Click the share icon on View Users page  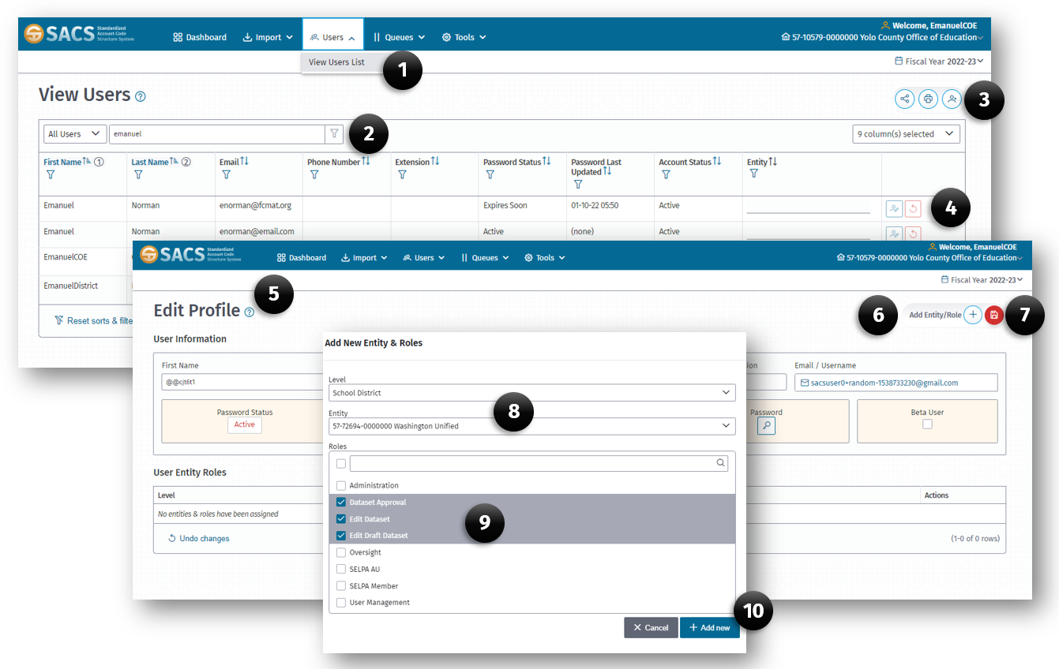[x=904, y=99]
